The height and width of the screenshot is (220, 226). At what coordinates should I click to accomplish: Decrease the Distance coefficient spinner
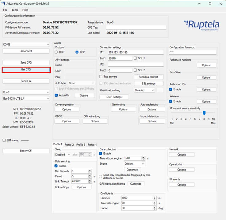point(154,199)
